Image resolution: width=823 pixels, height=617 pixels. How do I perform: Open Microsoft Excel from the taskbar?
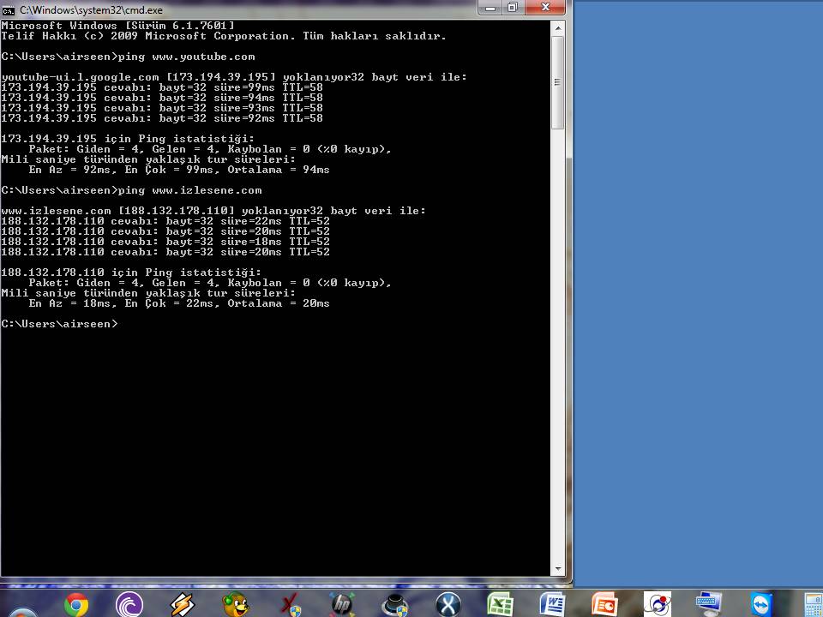(500, 605)
